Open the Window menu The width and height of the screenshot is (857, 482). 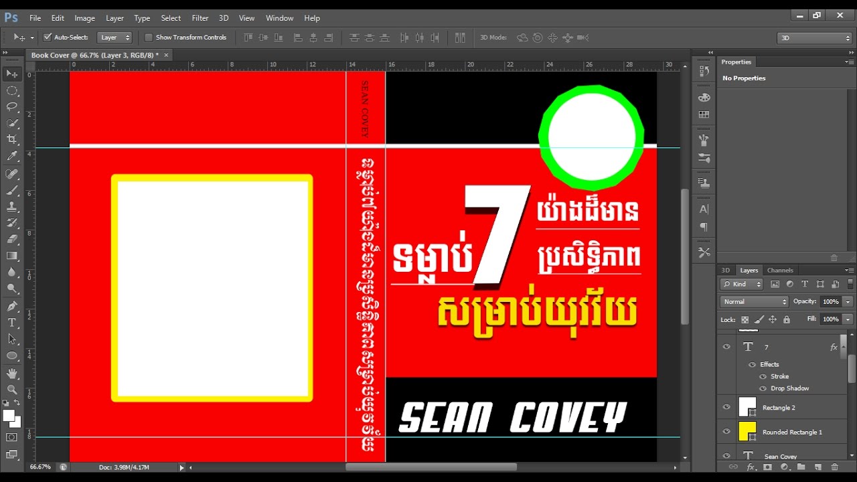point(280,18)
